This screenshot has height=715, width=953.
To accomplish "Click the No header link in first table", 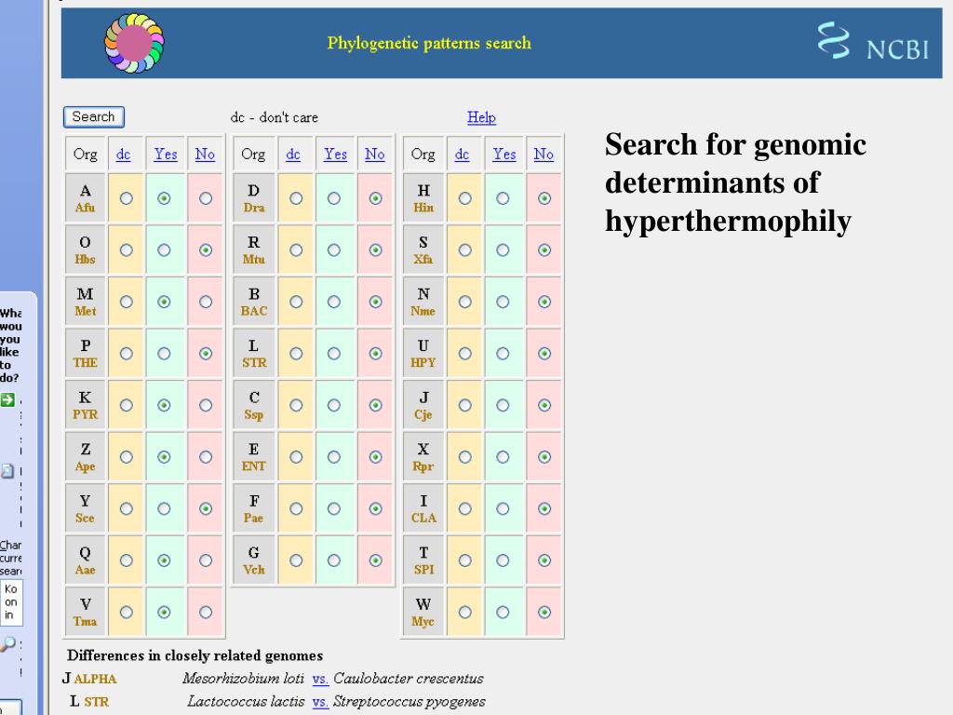I will click(x=205, y=155).
